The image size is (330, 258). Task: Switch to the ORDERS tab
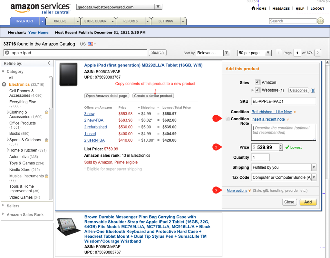tap(60, 21)
